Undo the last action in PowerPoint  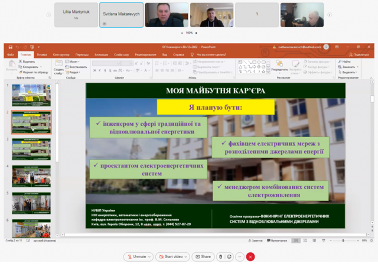coord(17,47)
